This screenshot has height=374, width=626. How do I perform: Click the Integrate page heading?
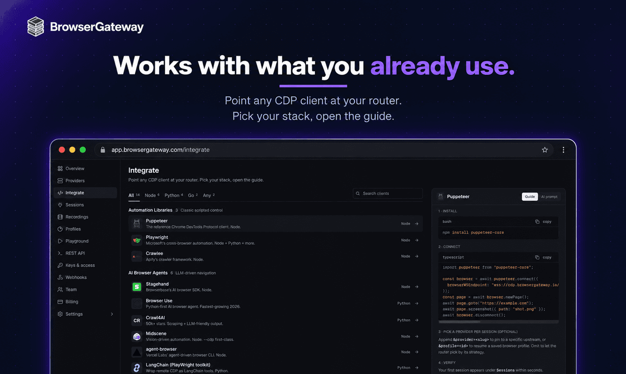click(x=143, y=170)
